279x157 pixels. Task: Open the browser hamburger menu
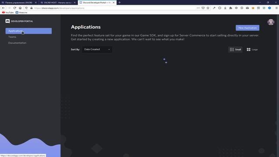276,8
